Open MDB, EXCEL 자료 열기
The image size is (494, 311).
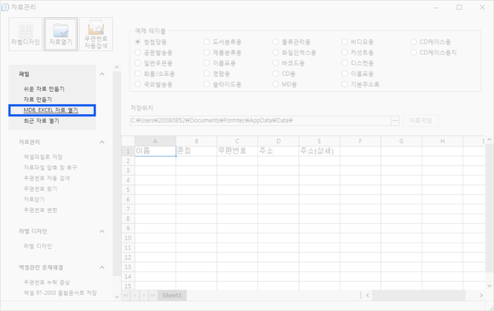click(51, 110)
